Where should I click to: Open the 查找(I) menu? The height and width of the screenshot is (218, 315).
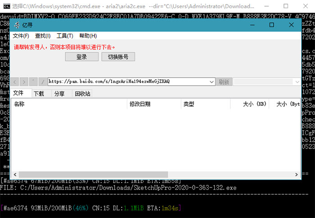click(x=43, y=36)
